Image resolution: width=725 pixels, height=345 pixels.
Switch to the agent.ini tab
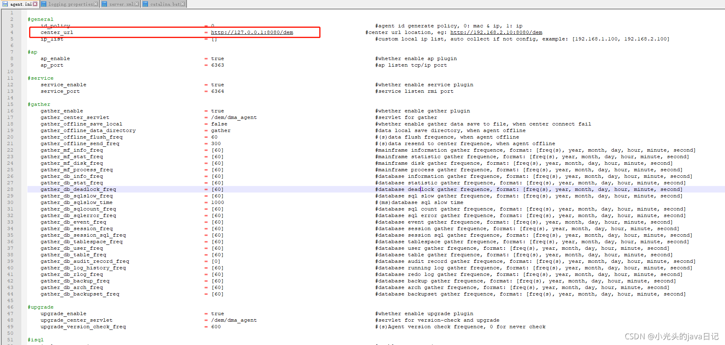point(20,4)
